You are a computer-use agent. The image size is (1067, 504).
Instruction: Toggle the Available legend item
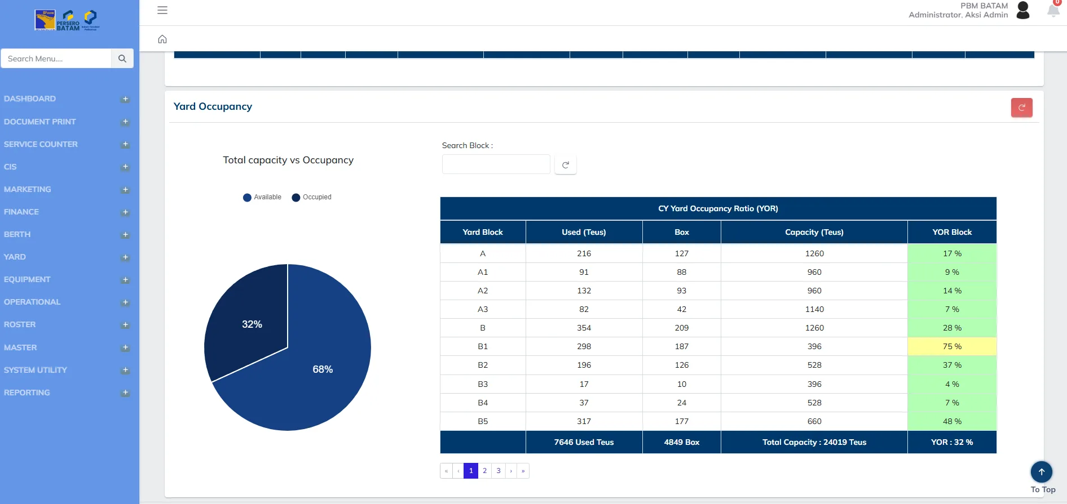pyautogui.click(x=262, y=197)
